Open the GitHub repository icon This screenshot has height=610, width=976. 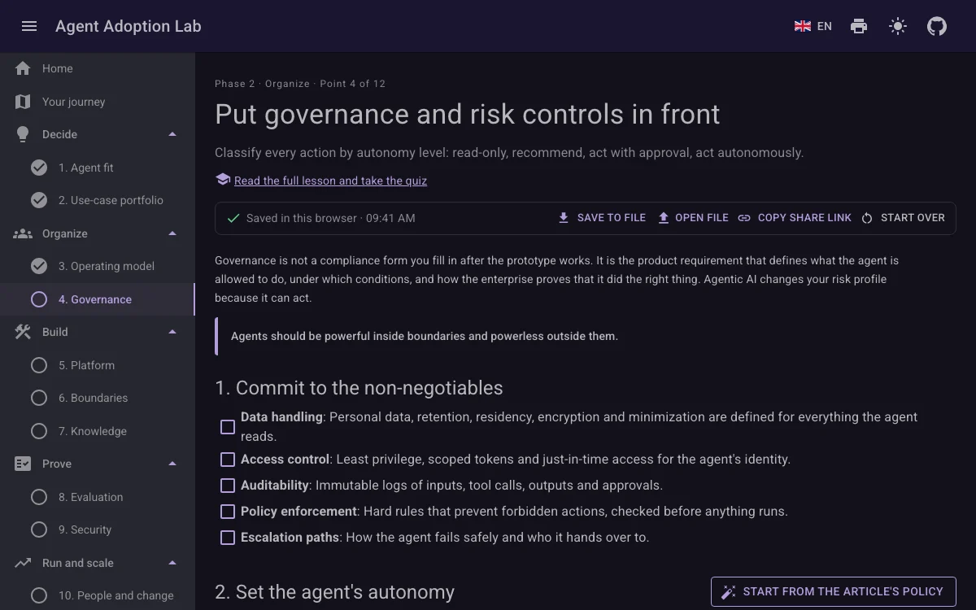tap(937, 26)
